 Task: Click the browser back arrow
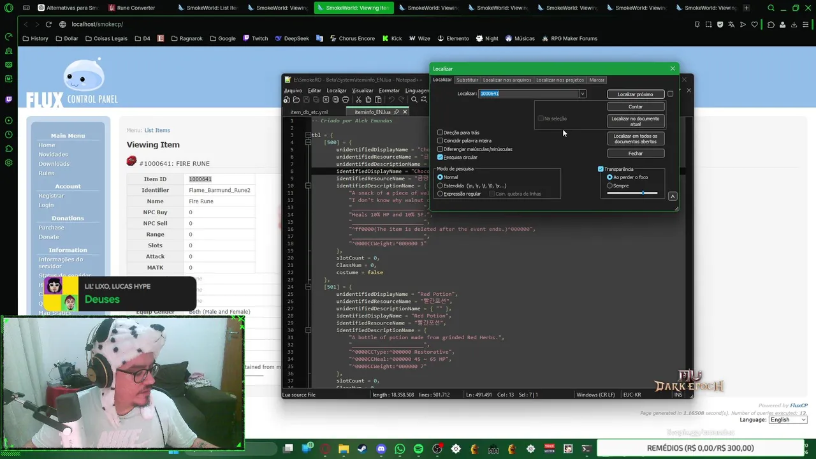(x=26, y=24)
